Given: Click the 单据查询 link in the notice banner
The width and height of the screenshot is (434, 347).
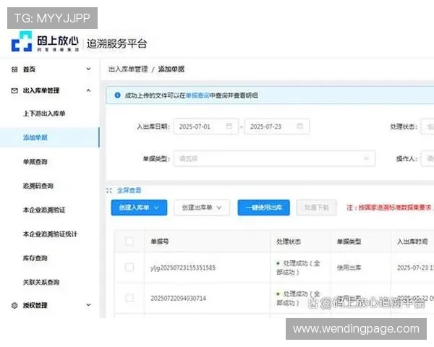Looking at the screenshot, I should click(x=197, y=95).
